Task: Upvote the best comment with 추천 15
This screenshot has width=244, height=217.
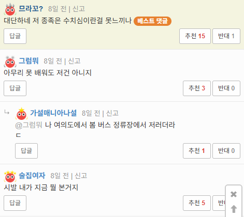Action: click(x=195, y=36)
